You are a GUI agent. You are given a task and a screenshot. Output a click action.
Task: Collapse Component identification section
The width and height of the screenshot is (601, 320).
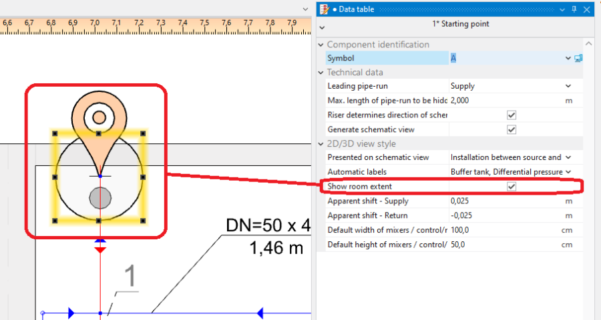pos(321,45)
